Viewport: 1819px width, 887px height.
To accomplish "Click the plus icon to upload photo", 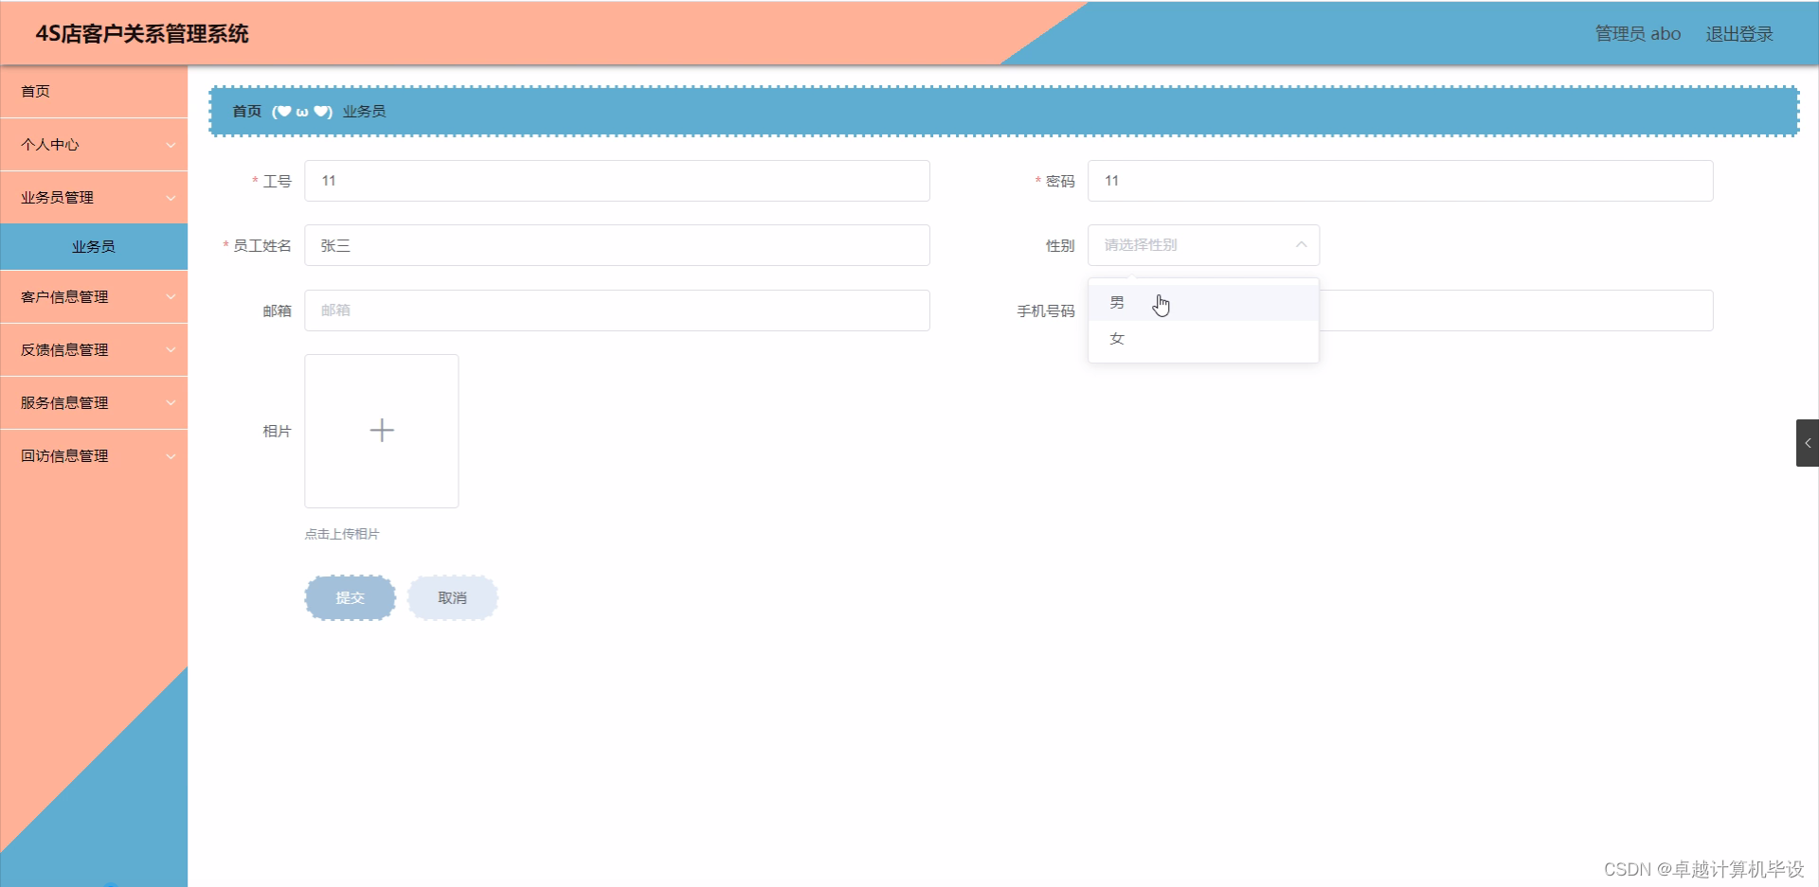I will point(382,431).
